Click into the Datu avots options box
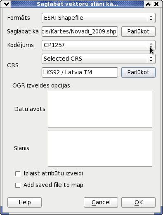Viewport: 163px width, 215px height. (100, 109)
